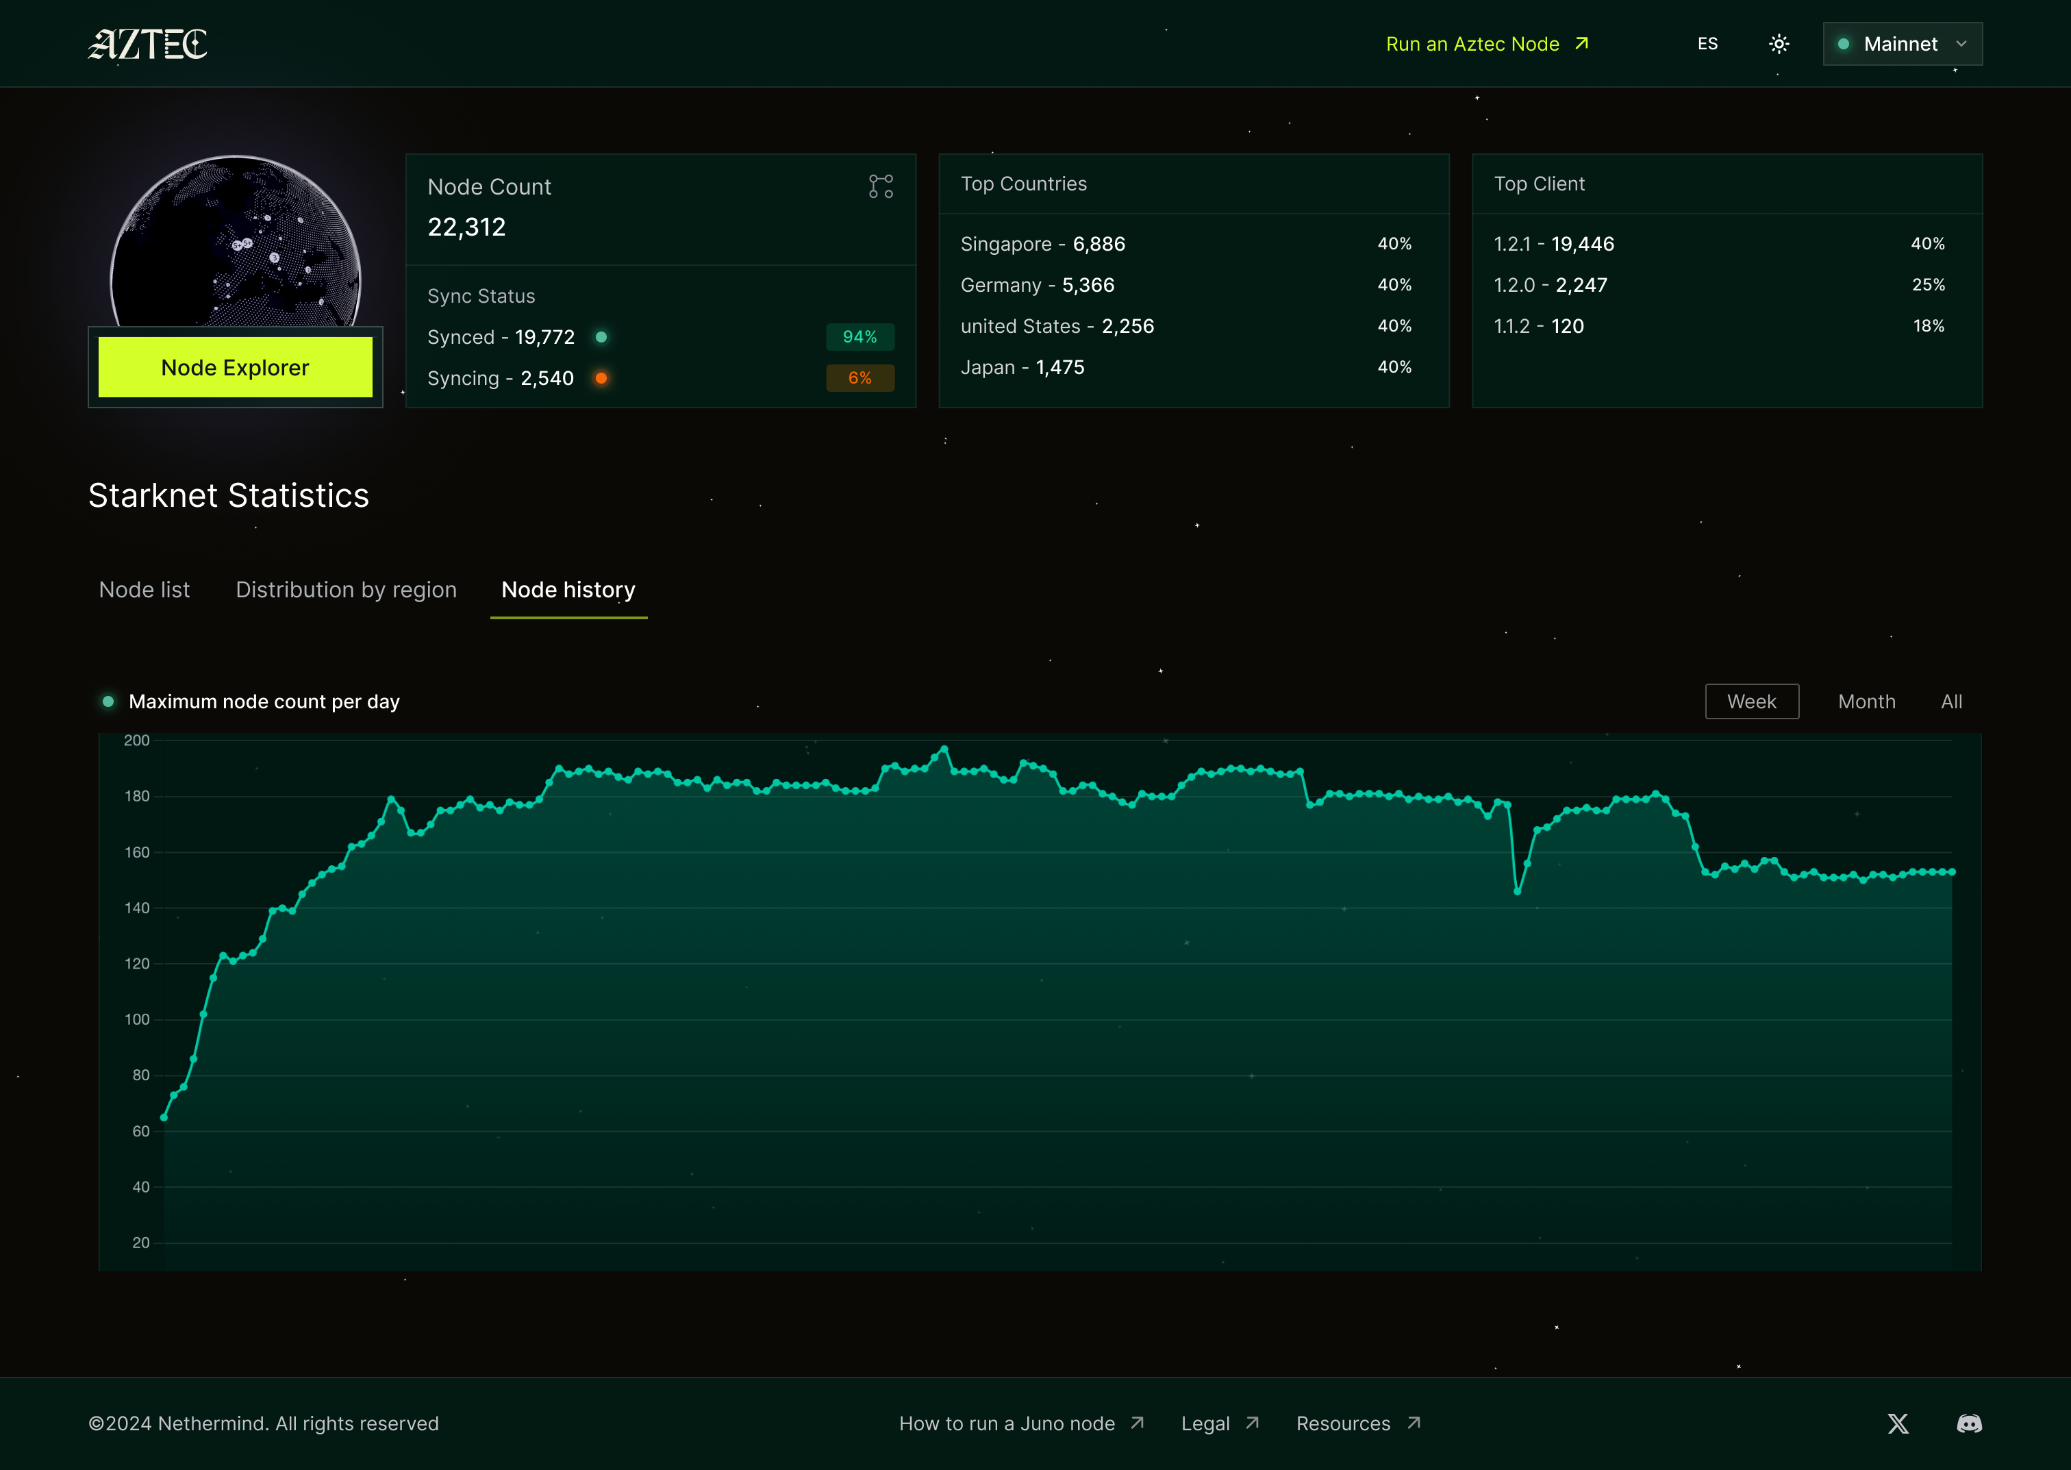The width and height of the screenshot is (2071, 1470).
Task: Click the lowest dip data point near 145
Action: (x=1517, y=892)
